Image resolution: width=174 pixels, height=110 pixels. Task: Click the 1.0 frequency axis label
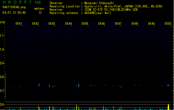tap(2, 50)
